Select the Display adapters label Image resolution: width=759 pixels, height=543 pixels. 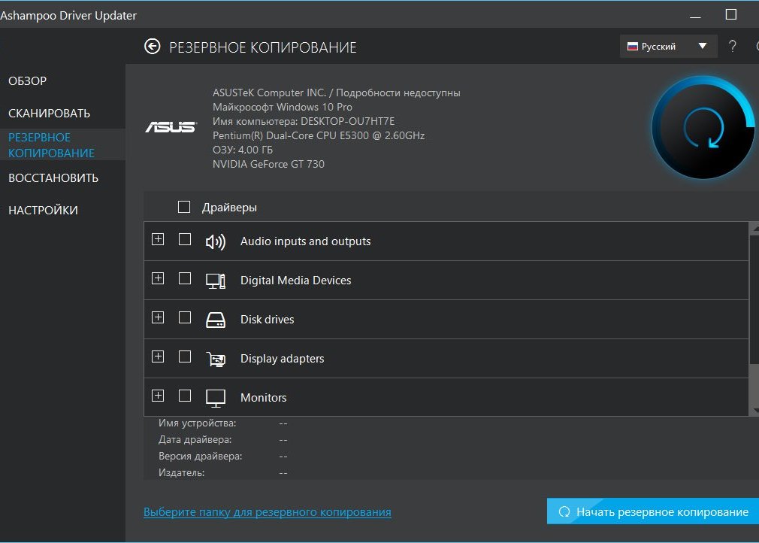point(283,359)
